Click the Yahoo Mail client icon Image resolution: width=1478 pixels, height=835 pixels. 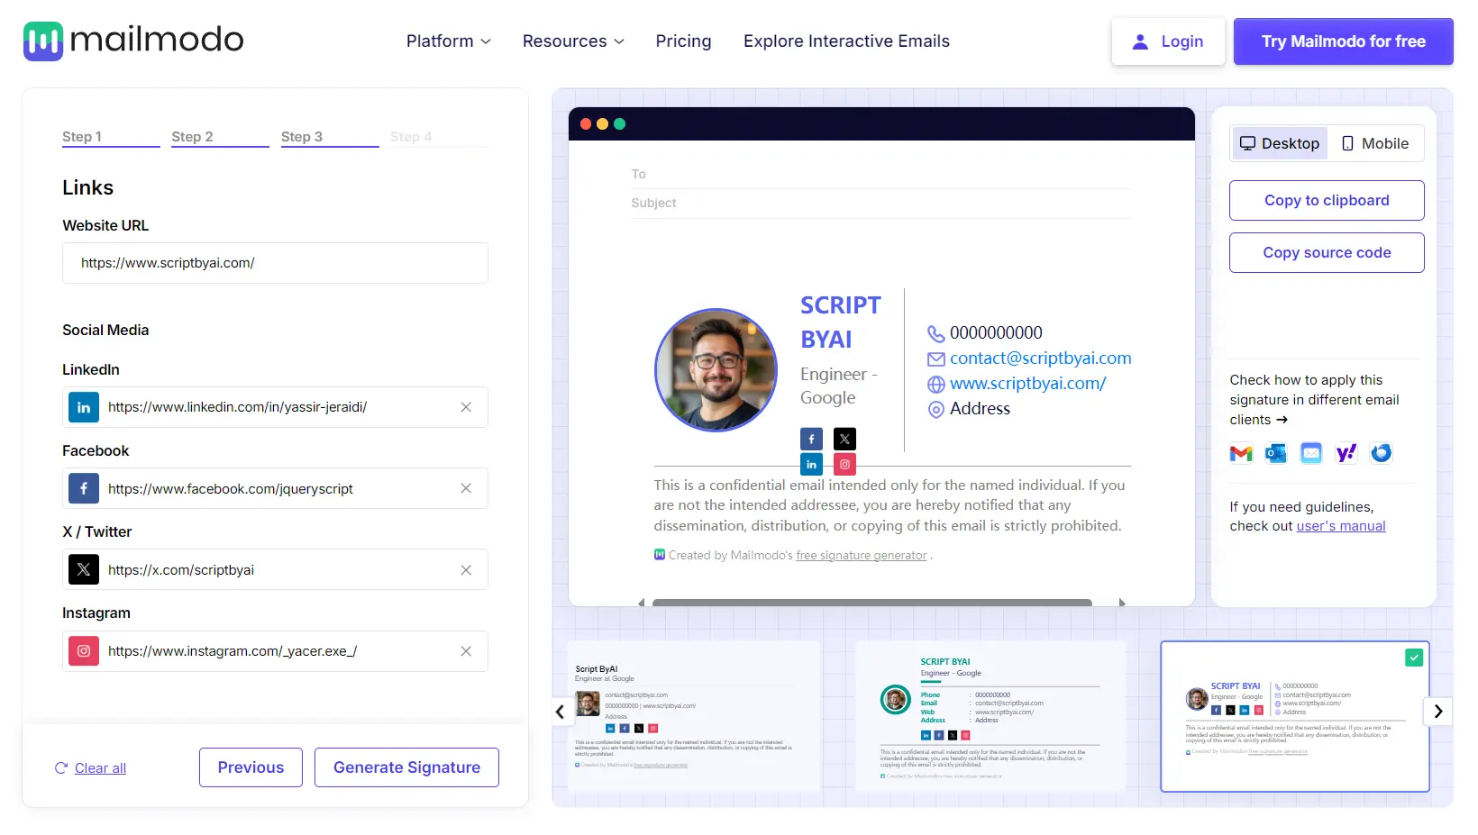pos(1346,453)
